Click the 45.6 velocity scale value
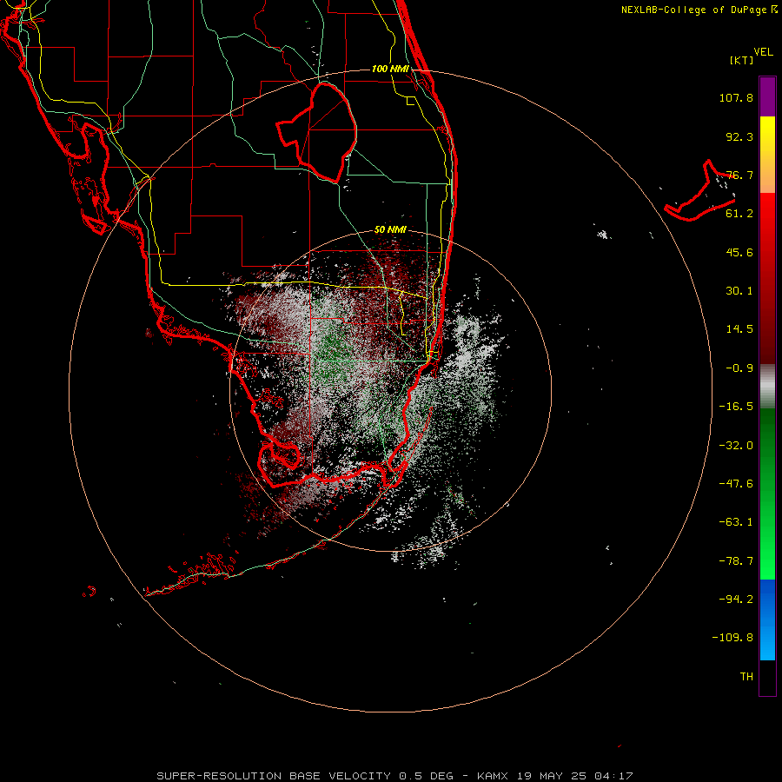Screen dimensions: 782x782 point(739,252)
